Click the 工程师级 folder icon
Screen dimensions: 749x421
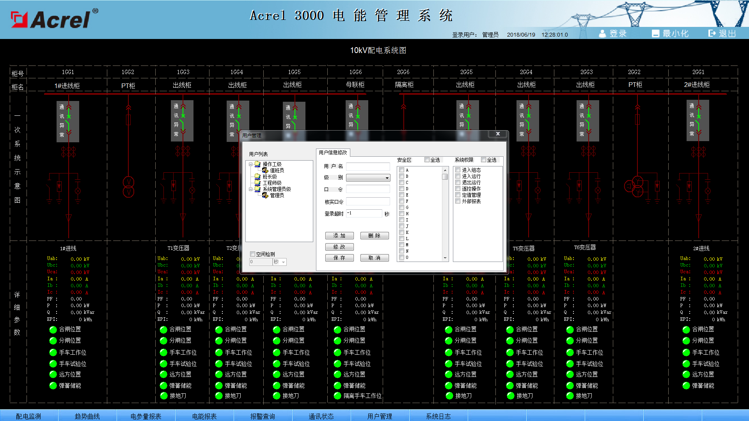tap(257, 183)
